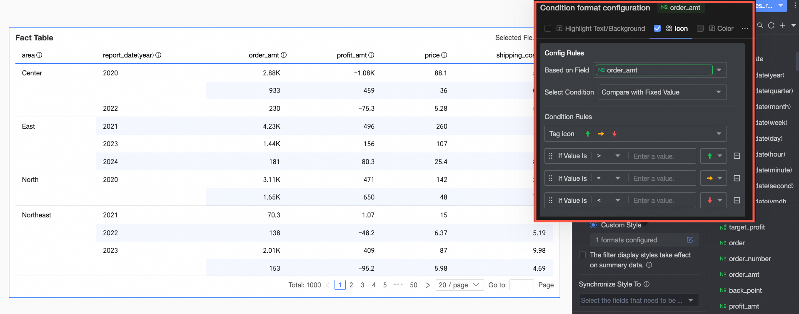Show help for Synchronize Style To

coord(647,284)
